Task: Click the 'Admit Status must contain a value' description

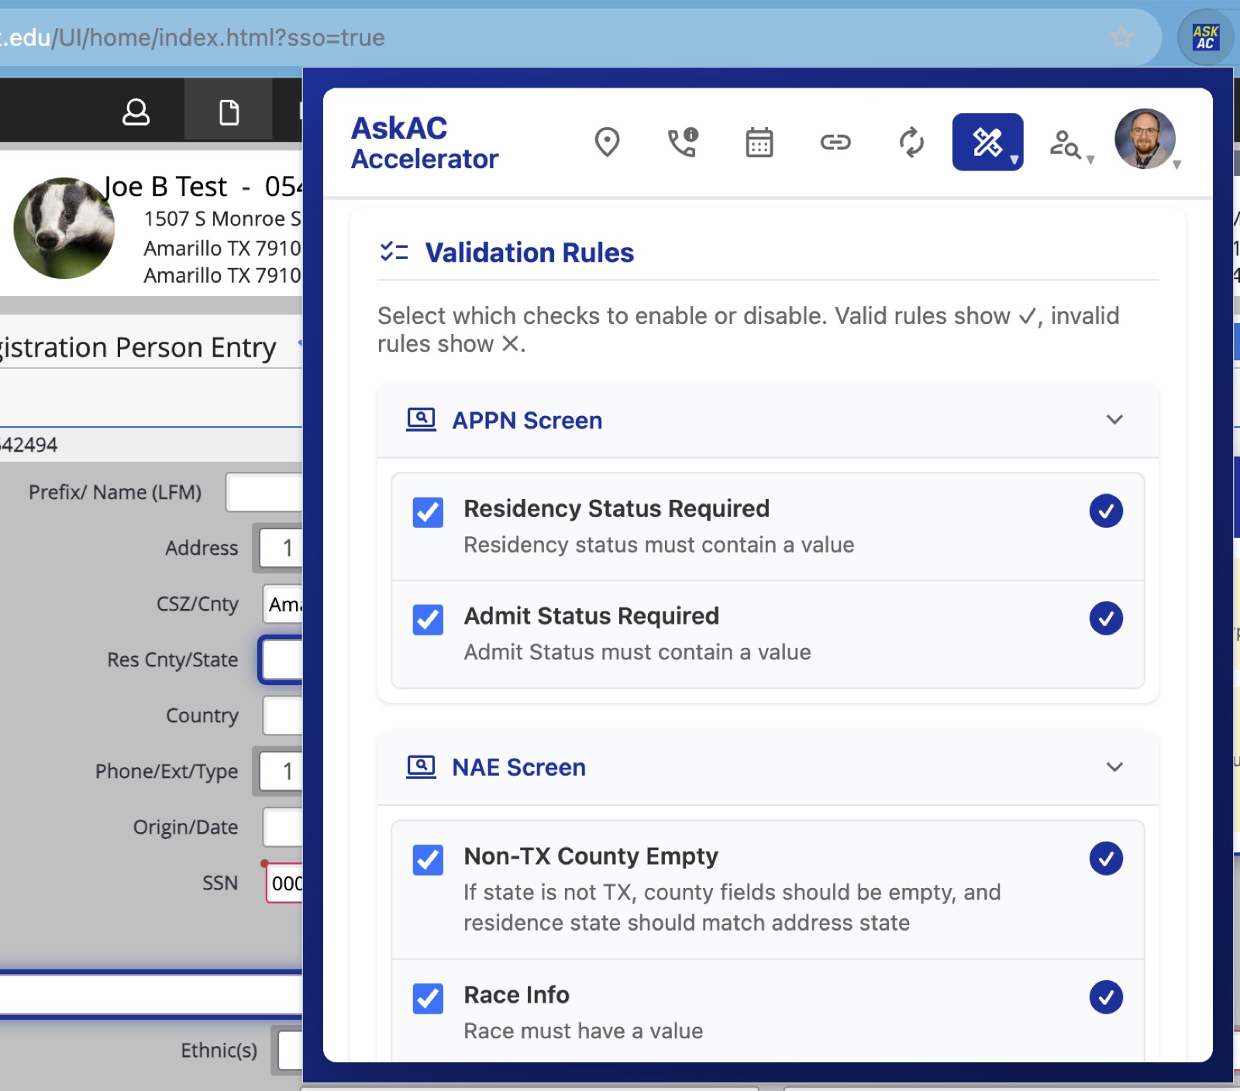Action: tap(637, 652)
